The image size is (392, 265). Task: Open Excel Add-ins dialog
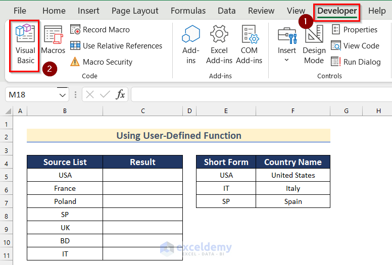[219, 45]
